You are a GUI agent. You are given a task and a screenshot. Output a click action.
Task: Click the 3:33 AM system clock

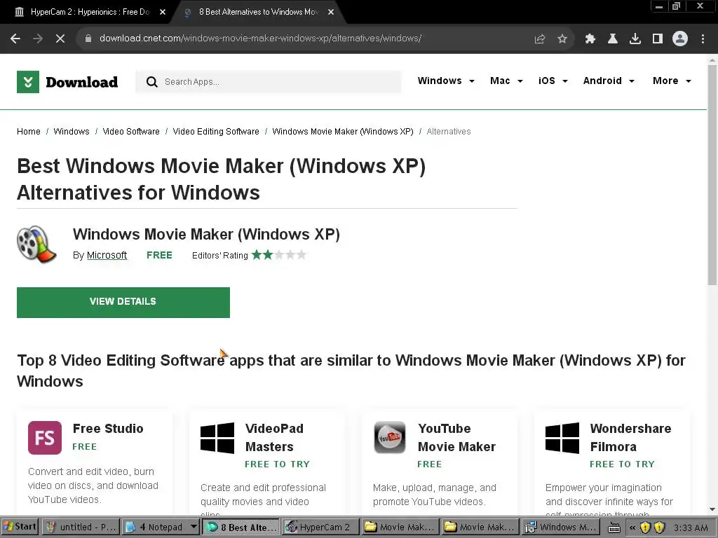691,527
